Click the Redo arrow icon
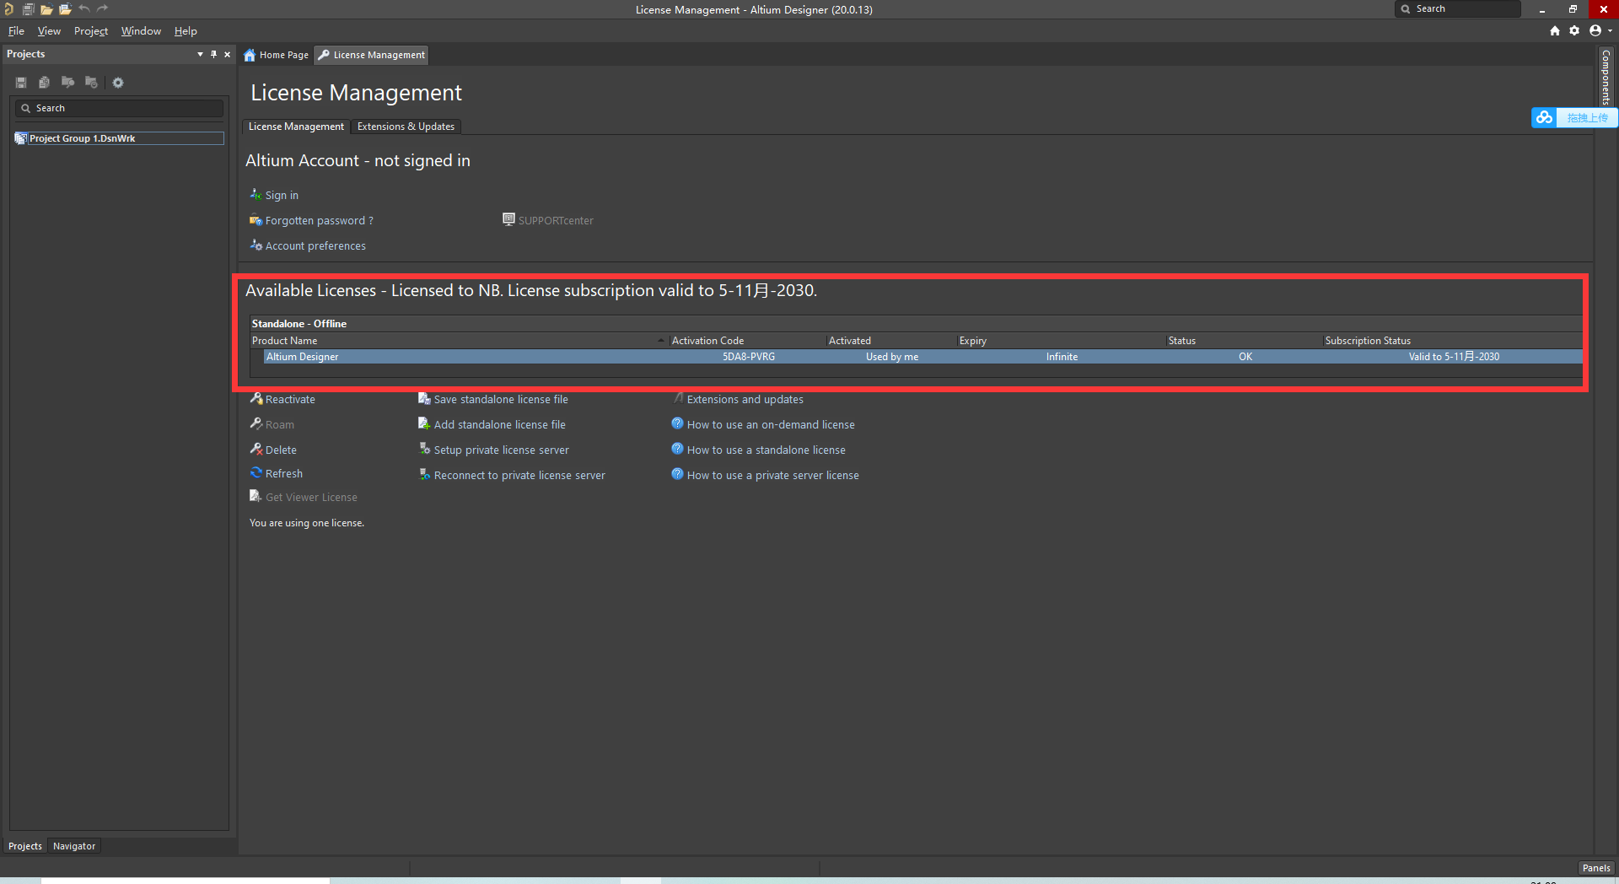The height and width of the screenshot is (884, 1619). click(103, 8)
